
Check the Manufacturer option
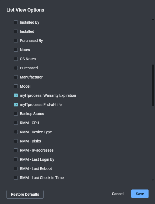pyautogui.click(x=16, y=77)
